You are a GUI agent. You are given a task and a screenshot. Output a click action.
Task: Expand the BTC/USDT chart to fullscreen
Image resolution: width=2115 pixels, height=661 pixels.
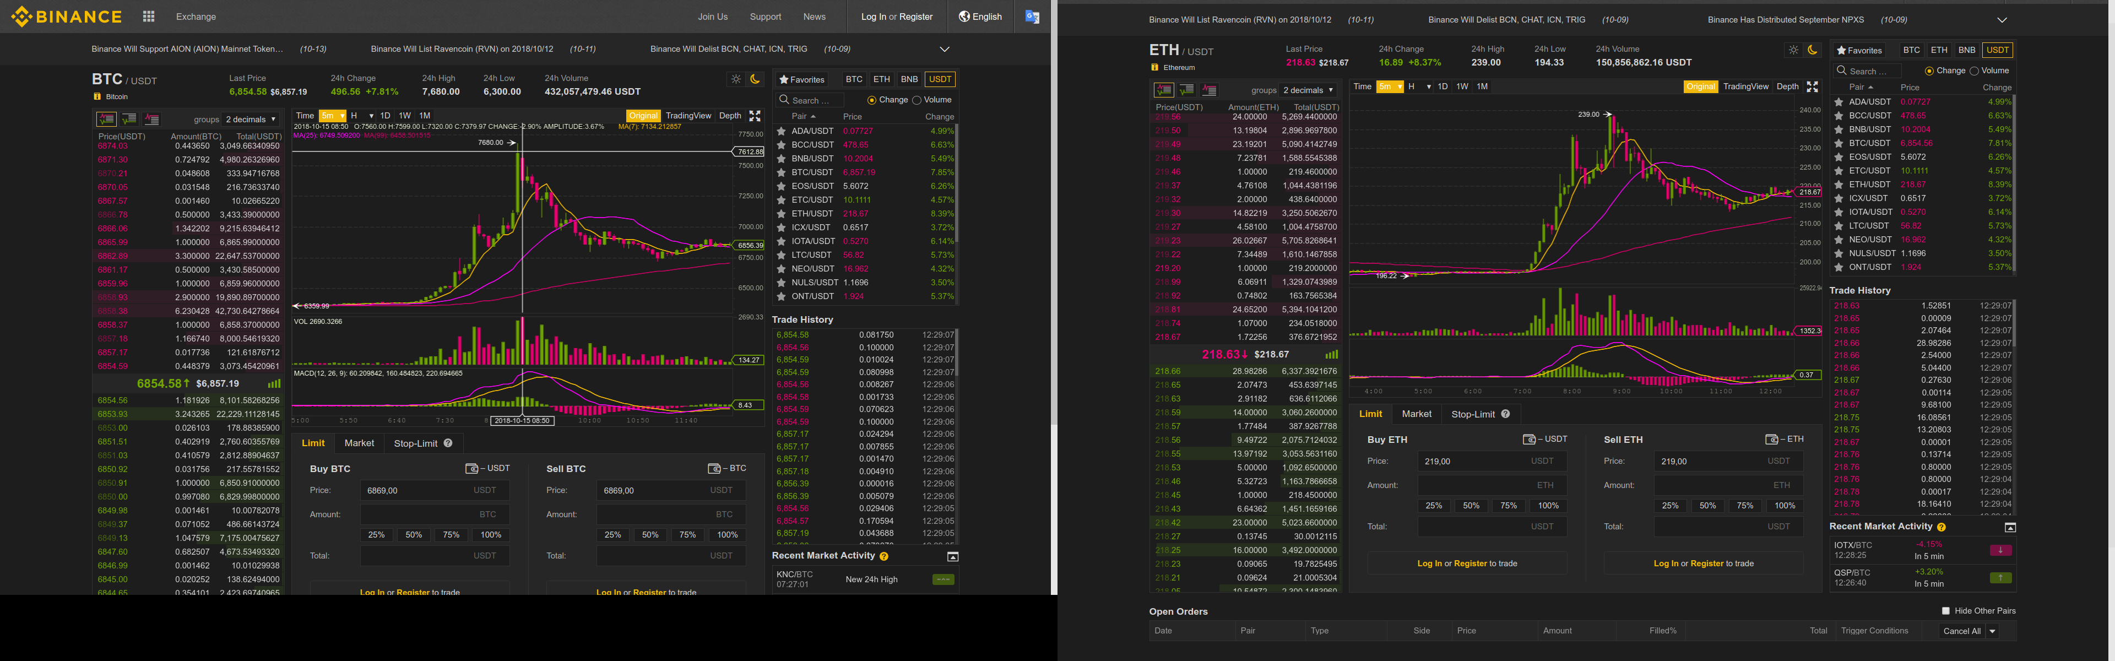[755, 116]
